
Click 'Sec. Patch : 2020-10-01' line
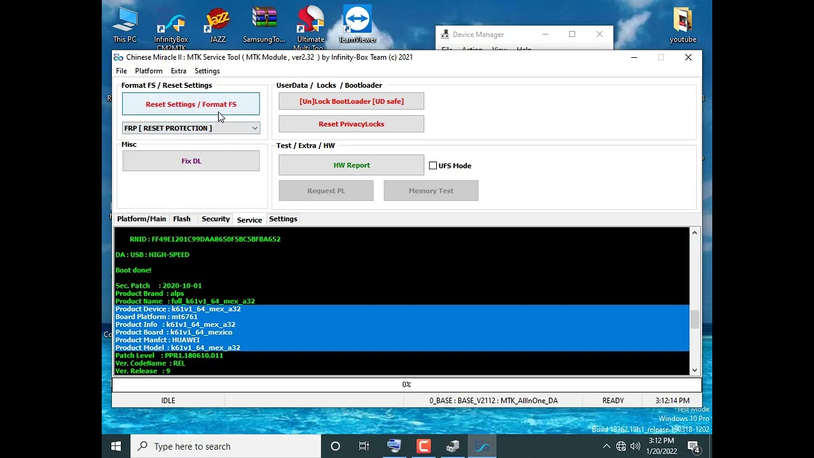(158, 286)
